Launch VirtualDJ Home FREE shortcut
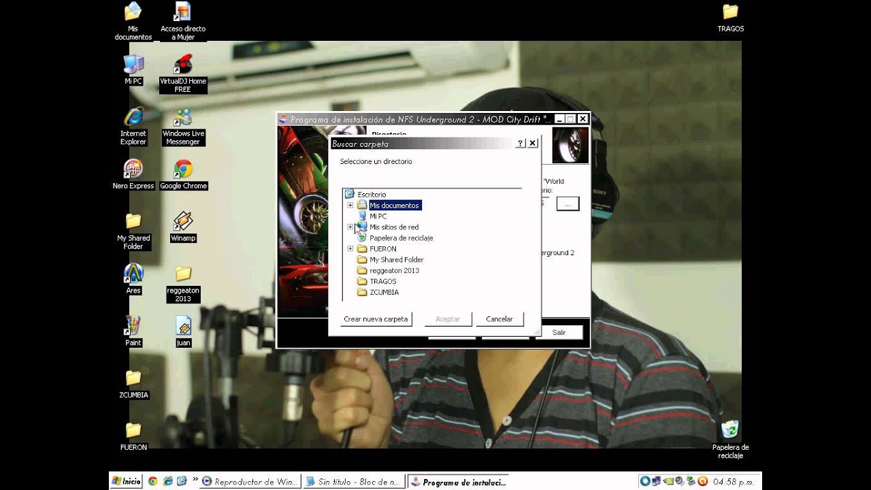 tap(182, 73)
